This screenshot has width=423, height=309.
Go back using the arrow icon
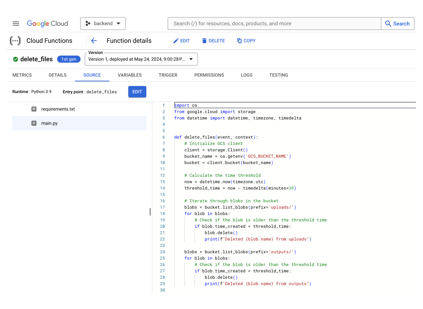point(94,41)
